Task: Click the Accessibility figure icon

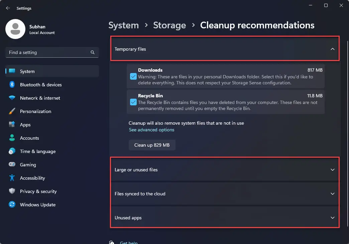Action: tap(12, 178)
